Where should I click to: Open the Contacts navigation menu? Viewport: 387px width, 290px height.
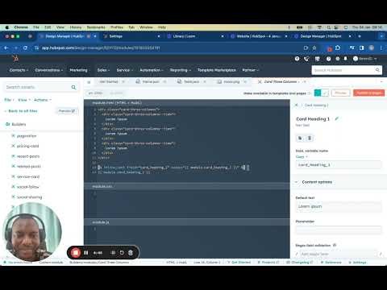[x=19, y=70]
